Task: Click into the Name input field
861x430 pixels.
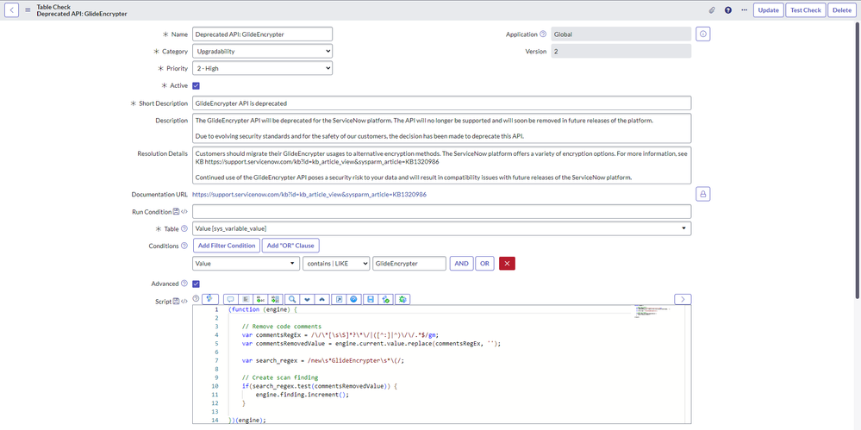Action: click(x=263, y=34)
